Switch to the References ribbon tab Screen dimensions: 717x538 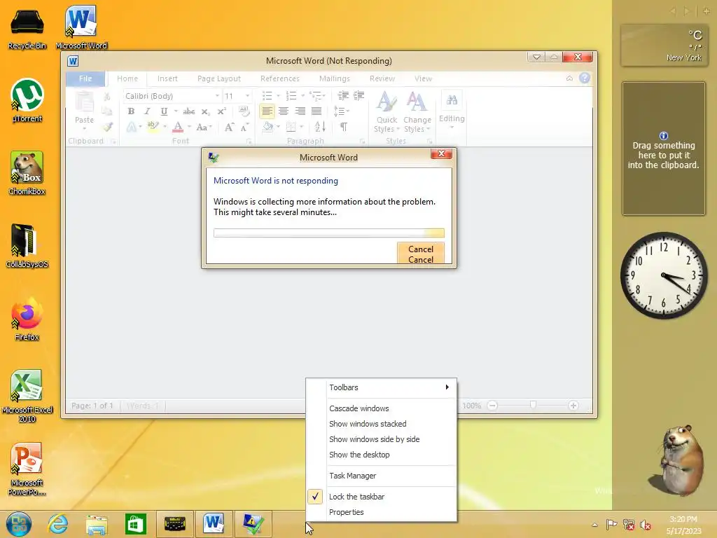(280, 78)
